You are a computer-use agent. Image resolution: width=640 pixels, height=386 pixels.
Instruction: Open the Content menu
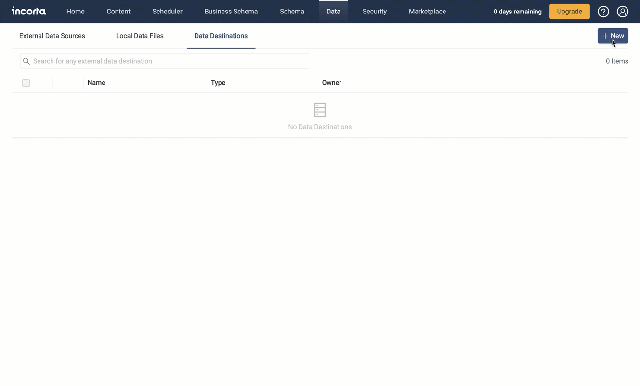118,12
